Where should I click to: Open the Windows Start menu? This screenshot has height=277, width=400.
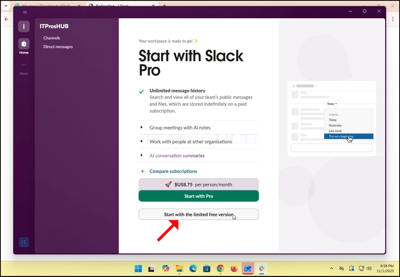pyautogui.click(x=138, y=268)
